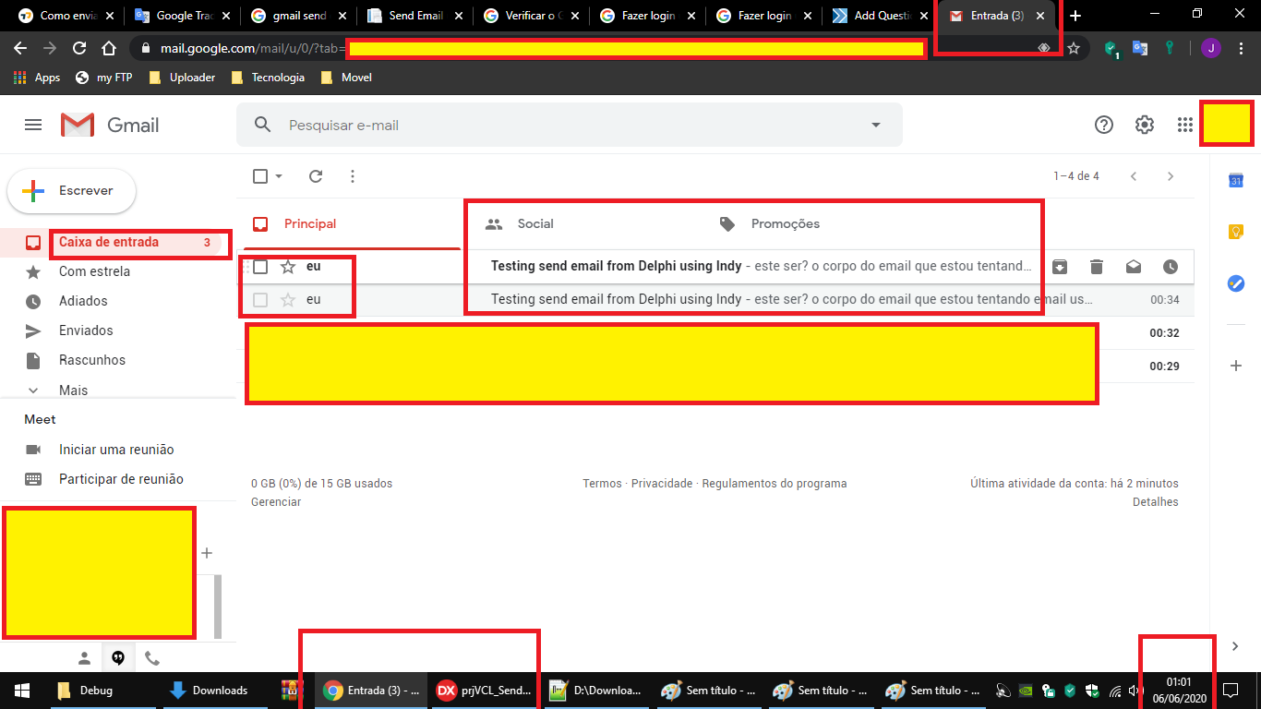This screenshot has height=709, width=1261.
Task: Start a new Hangouts chat plus icon
Action: [207, 553]
